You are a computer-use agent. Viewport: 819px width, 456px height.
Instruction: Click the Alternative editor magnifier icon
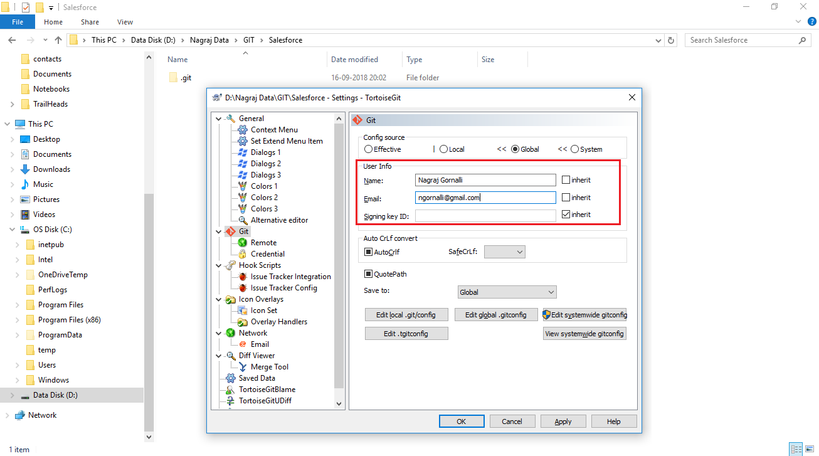point(243,220)
